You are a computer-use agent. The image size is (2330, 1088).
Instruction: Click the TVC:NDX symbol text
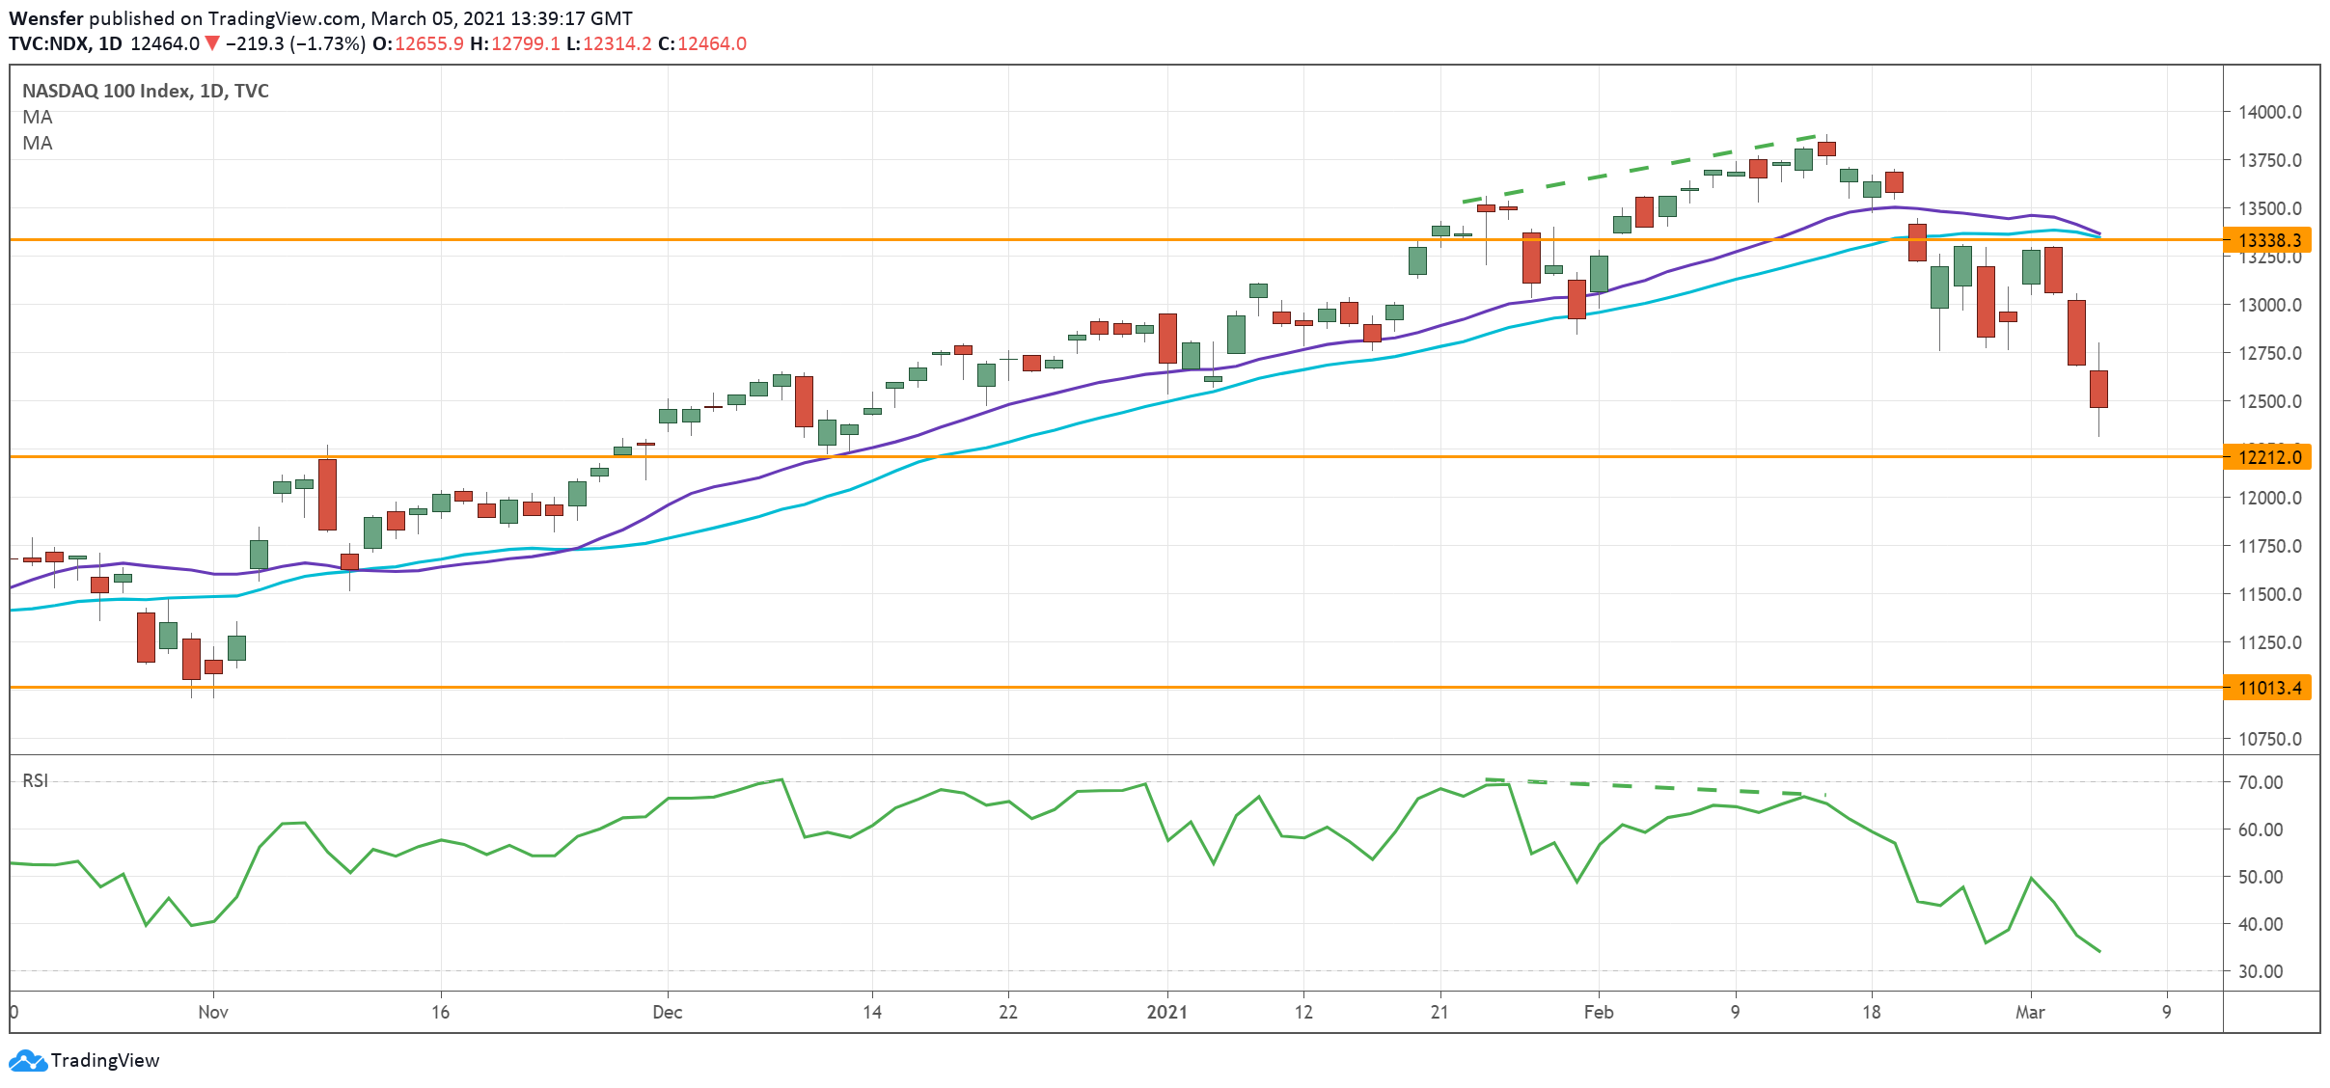pos(48,43)
